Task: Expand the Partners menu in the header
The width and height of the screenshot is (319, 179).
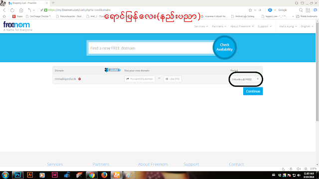Action: pyautogui.click(x=219, y=26)
